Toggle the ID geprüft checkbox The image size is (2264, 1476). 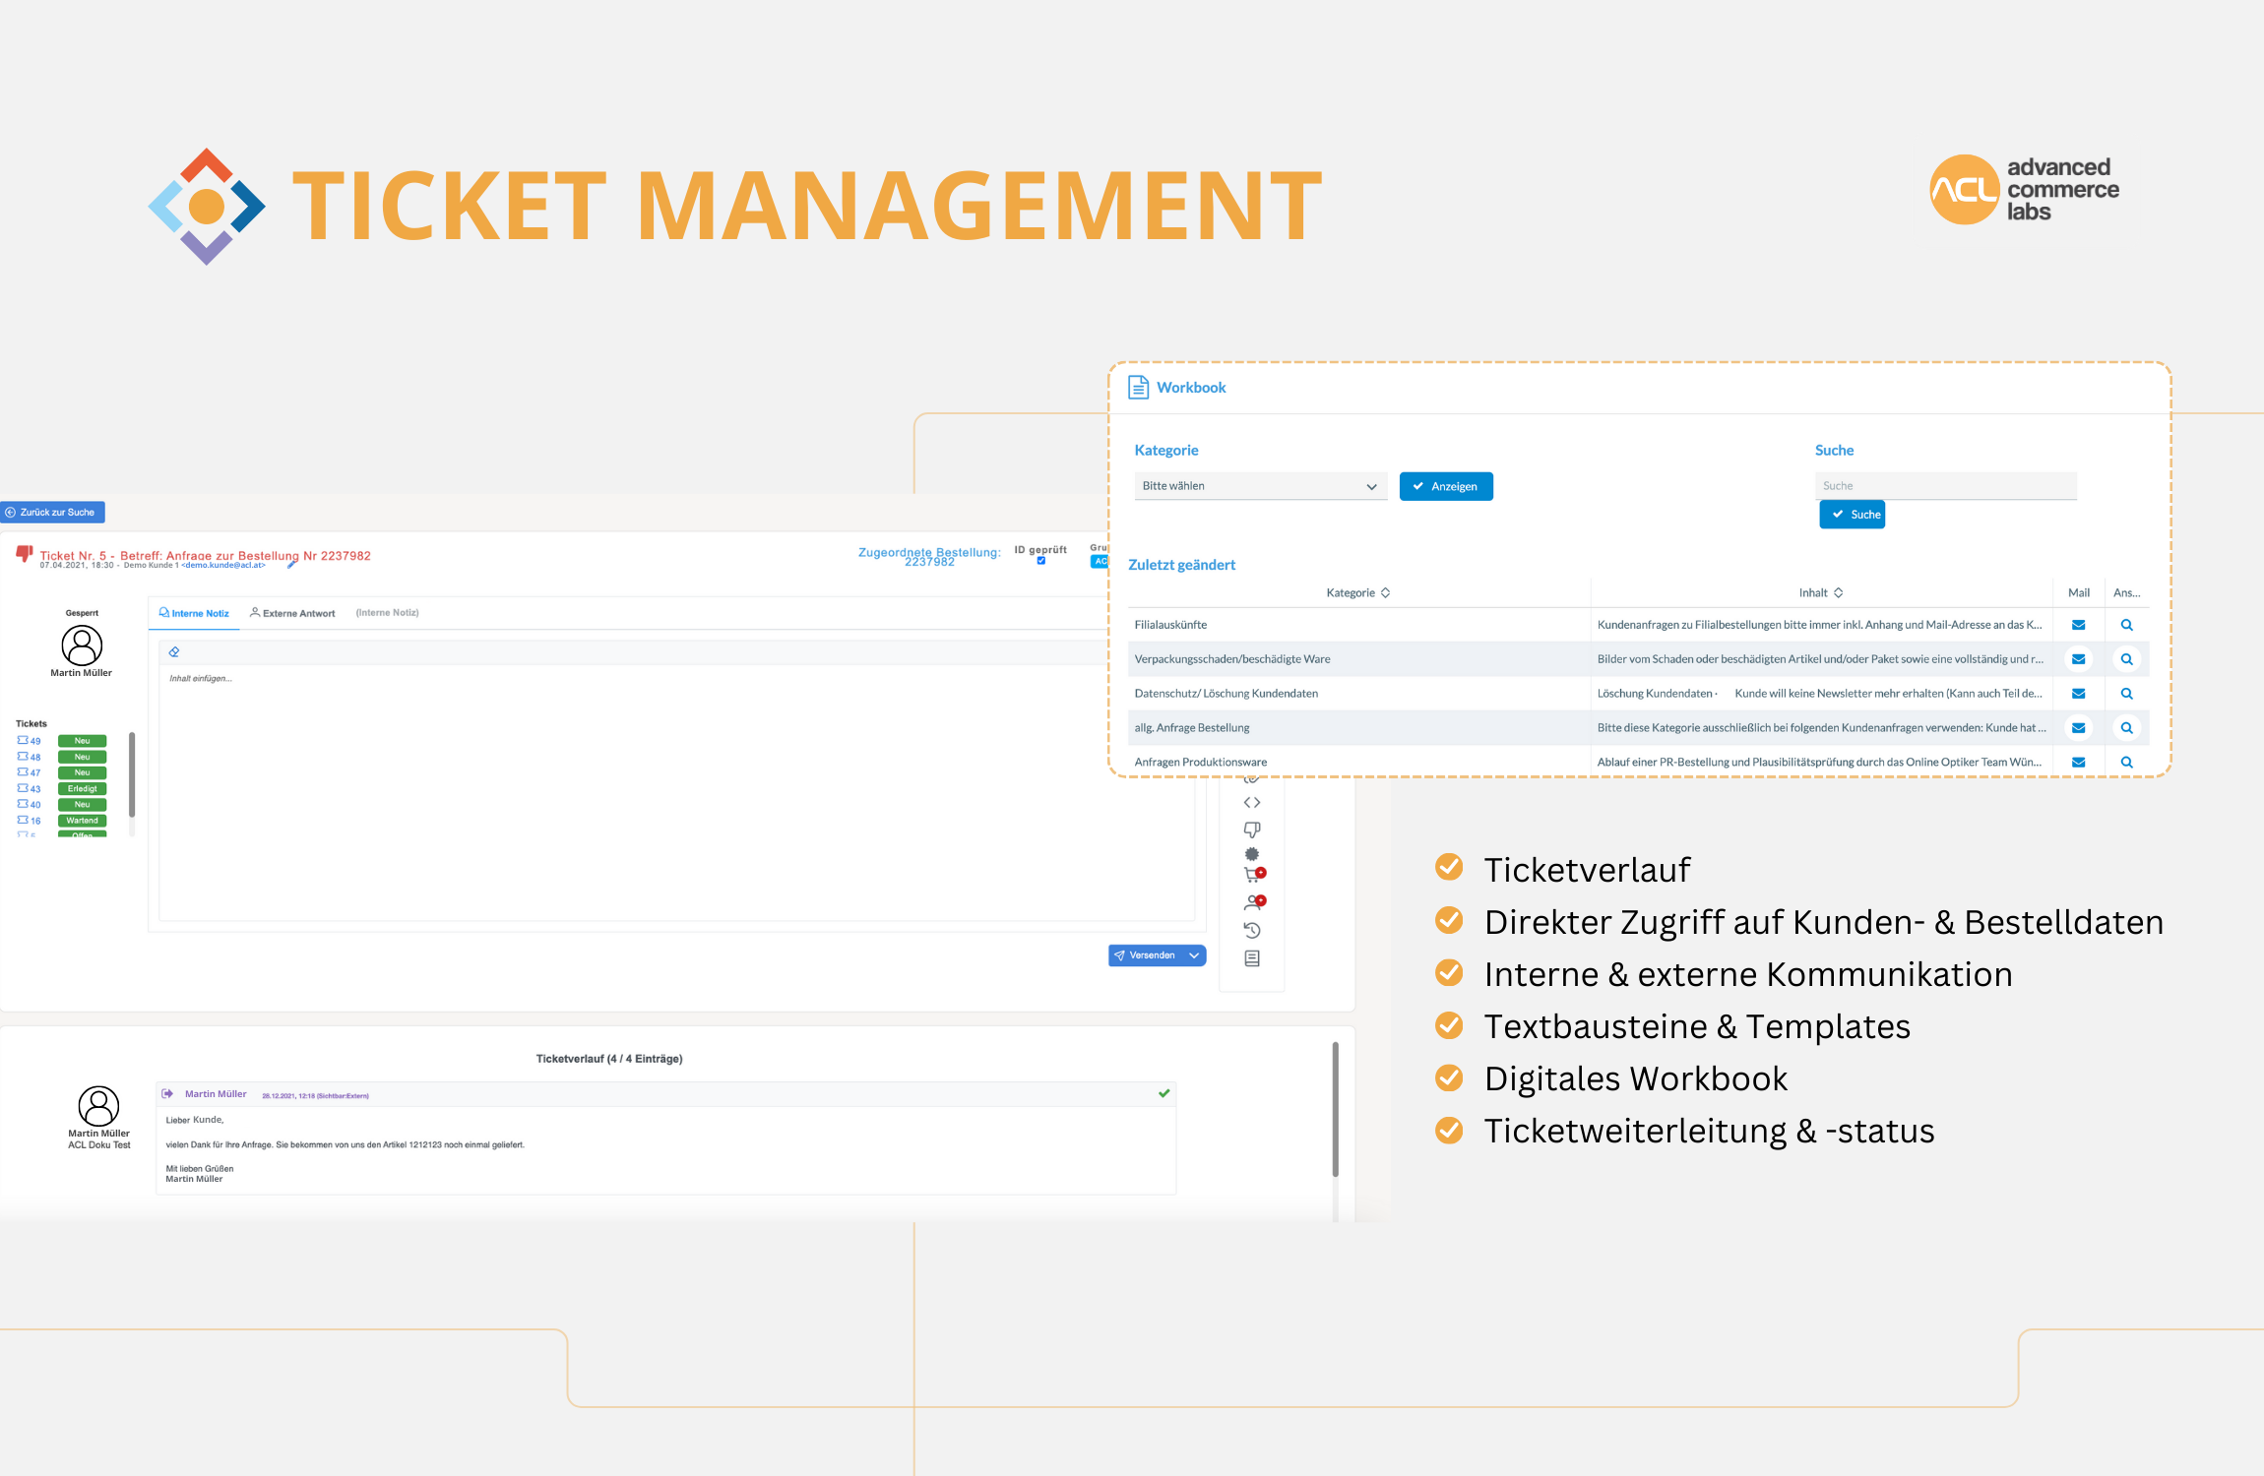[x=1040, y=561]
